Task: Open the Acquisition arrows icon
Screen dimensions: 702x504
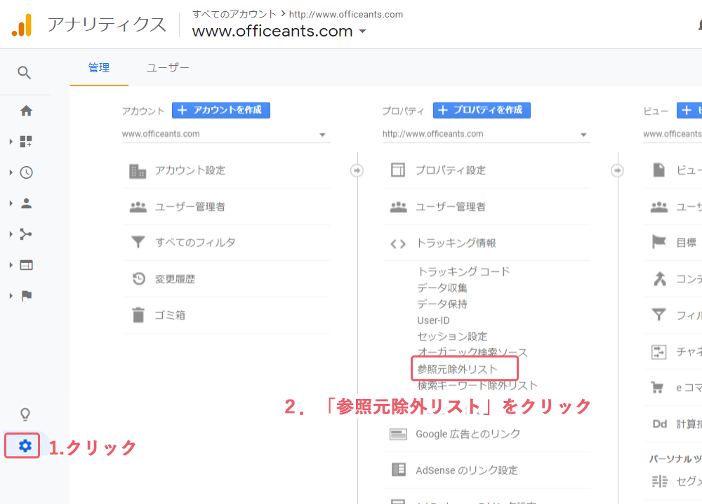Action: [26, 234]
